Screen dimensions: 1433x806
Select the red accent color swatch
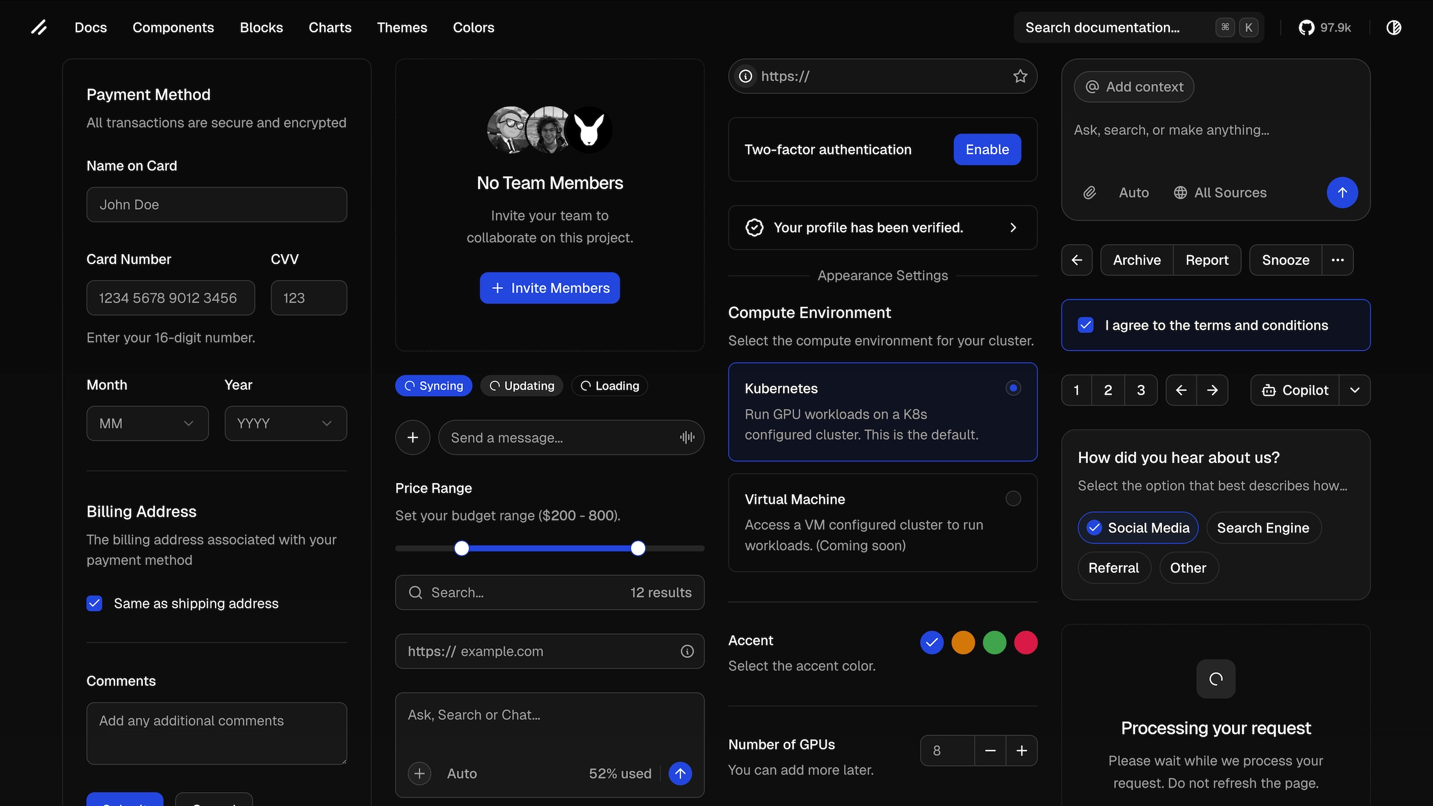1025,643
